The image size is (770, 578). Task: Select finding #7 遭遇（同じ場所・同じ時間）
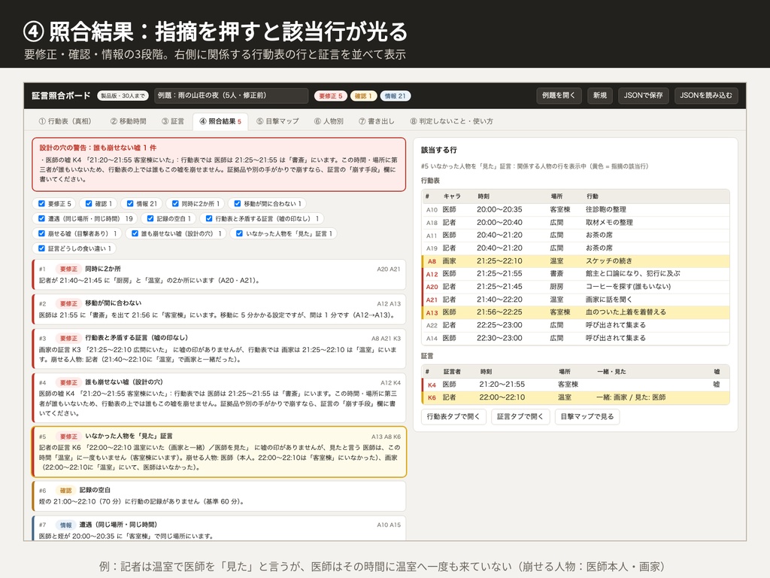pyautogui.click(x=219, y=528)
